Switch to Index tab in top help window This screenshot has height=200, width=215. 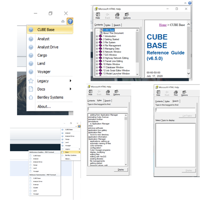pyautogui.click(x=108, y=25)
